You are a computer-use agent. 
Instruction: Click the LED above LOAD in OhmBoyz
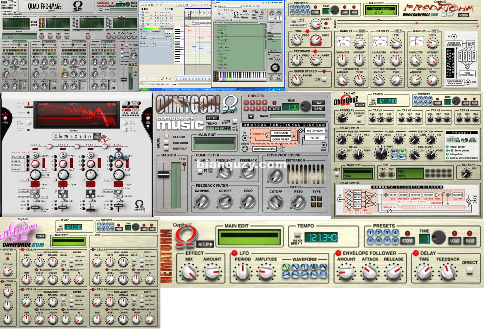click(x=465, y=99)
